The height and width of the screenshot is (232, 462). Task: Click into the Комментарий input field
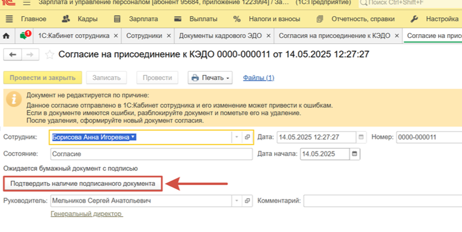(x=382, y=201)
